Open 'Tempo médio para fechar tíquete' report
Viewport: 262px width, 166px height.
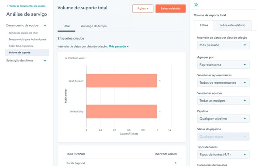click(28, 40)
